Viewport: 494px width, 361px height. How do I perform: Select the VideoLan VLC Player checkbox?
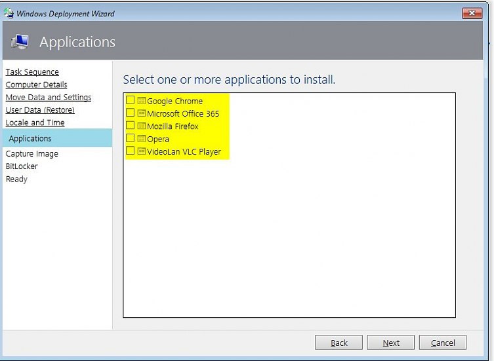coord(130,151)
